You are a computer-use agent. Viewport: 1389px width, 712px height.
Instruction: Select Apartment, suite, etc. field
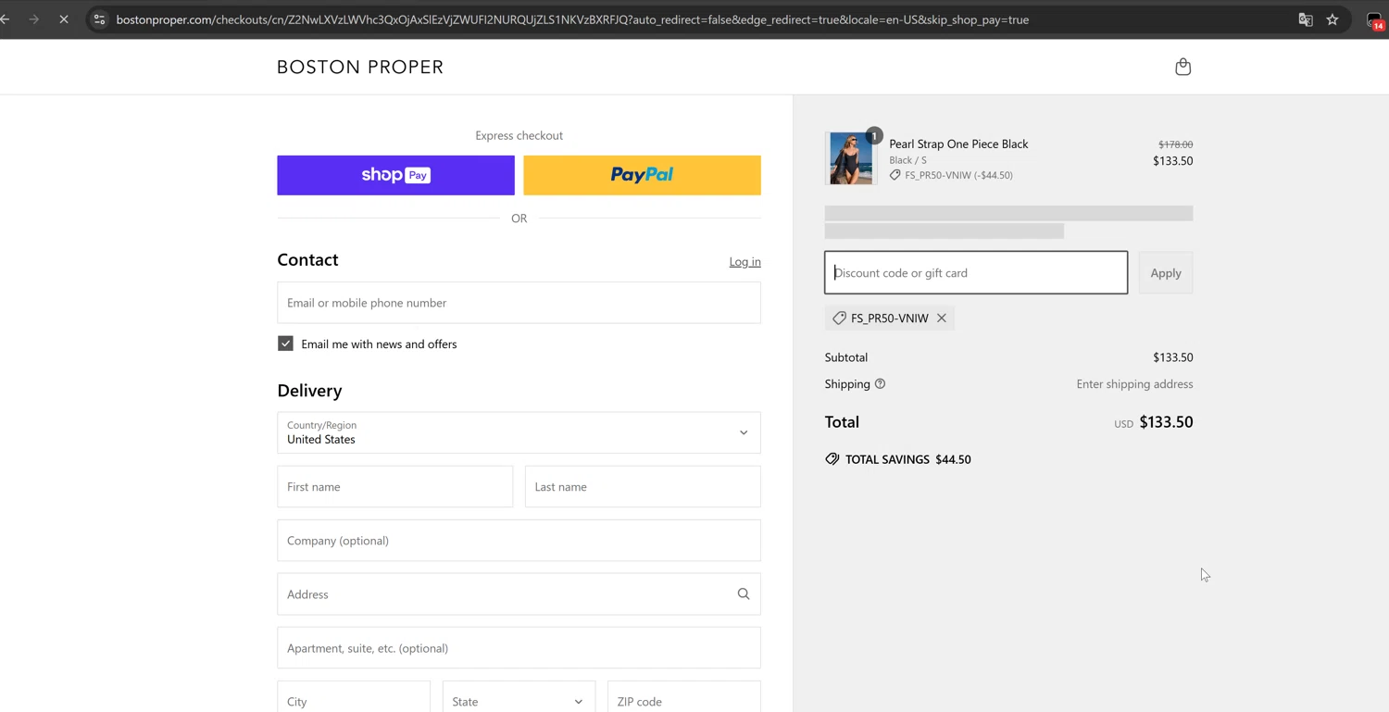pos(519,648)
